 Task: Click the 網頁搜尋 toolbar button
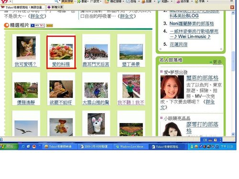coord(67,1)
